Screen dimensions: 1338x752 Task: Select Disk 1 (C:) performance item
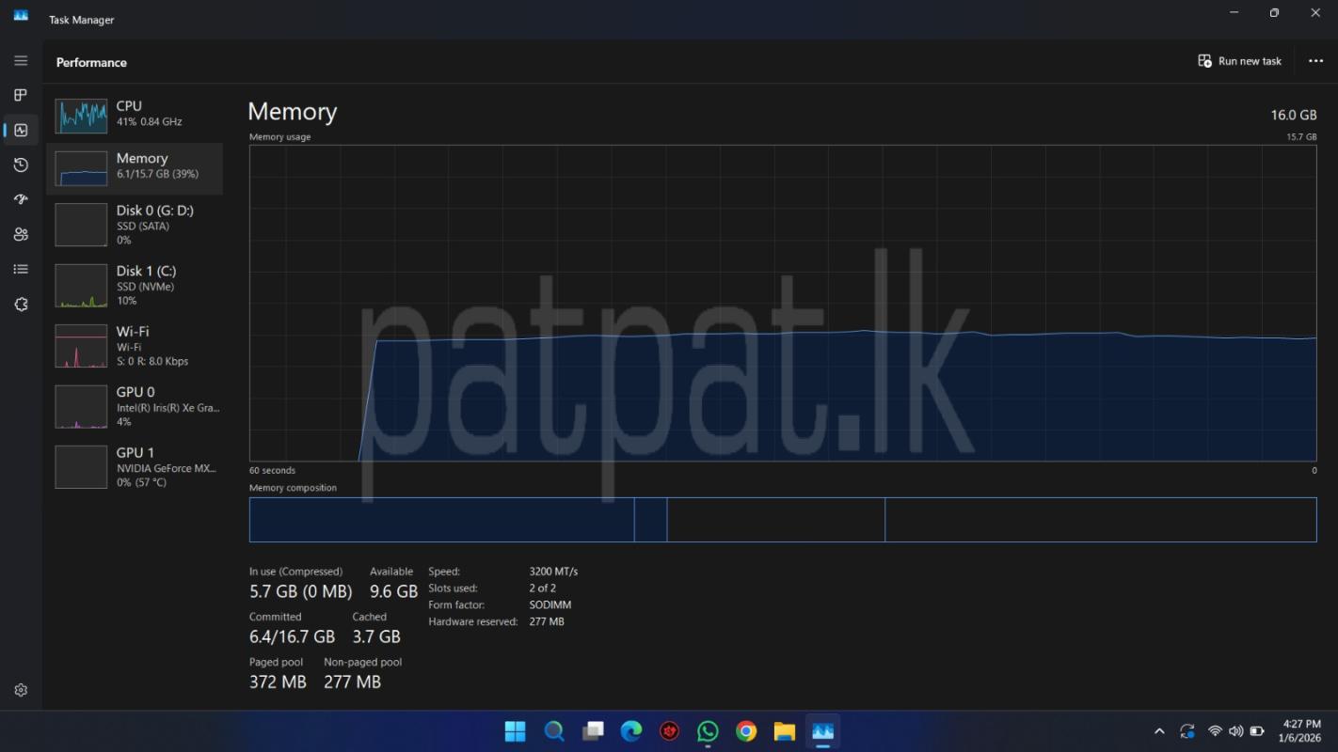tap(135, 286)
